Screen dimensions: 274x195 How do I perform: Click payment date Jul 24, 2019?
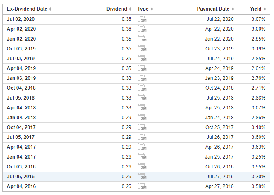[220, 59]
